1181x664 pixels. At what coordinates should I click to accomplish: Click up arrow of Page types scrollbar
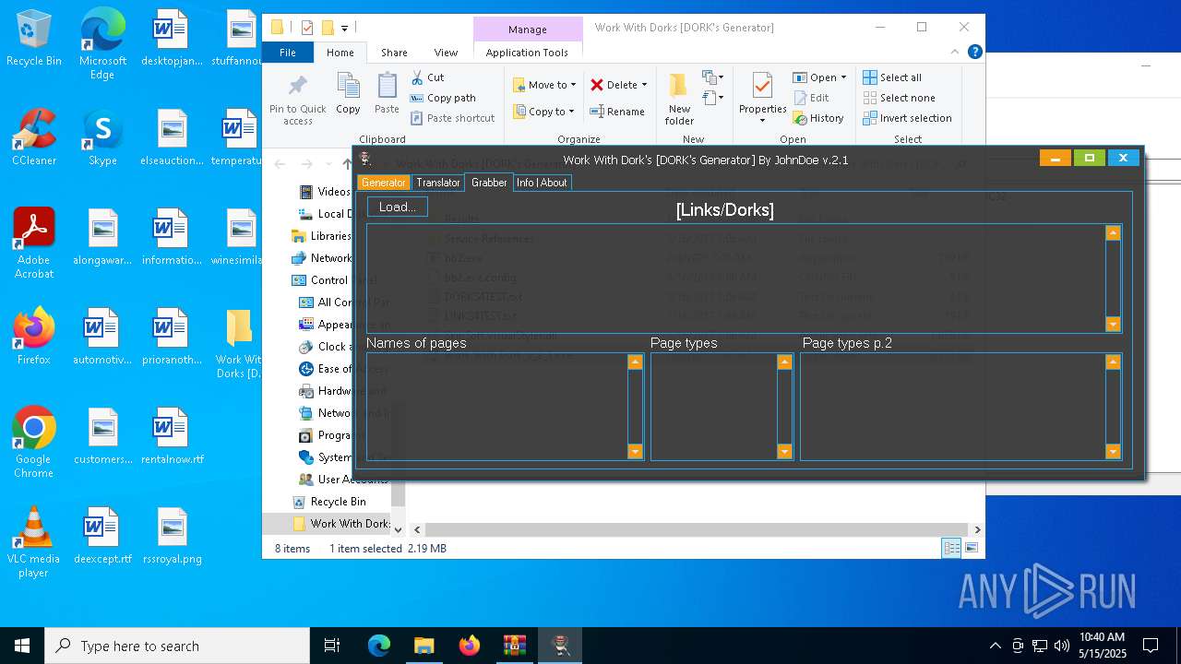tap(784, 362)
